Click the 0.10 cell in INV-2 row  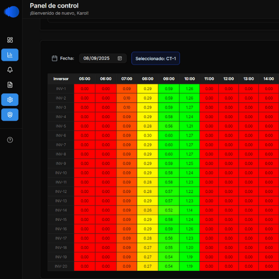coord(127,98)
